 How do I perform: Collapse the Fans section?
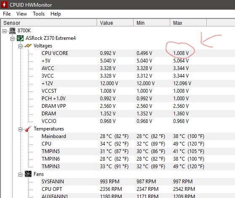20,175
